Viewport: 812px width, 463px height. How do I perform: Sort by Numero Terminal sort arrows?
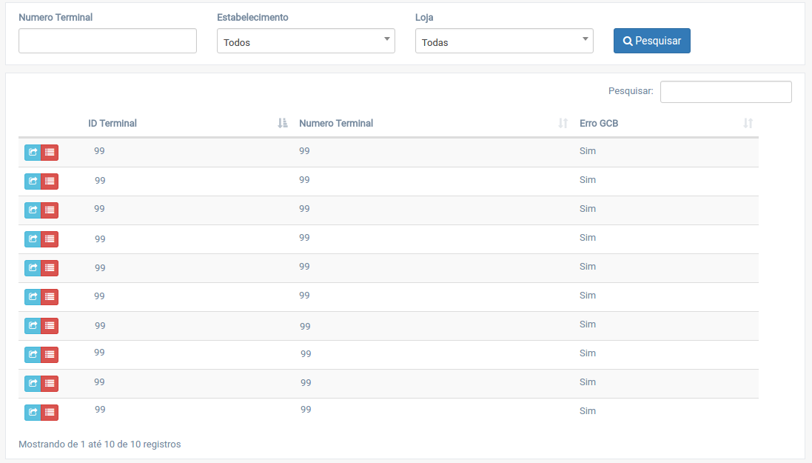tap(563, 123)
